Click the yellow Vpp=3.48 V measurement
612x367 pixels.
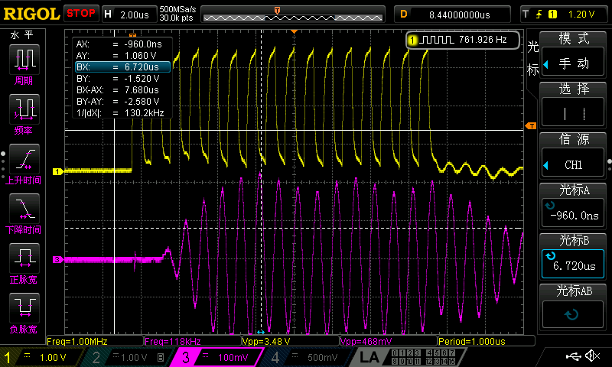pos(266,342)
